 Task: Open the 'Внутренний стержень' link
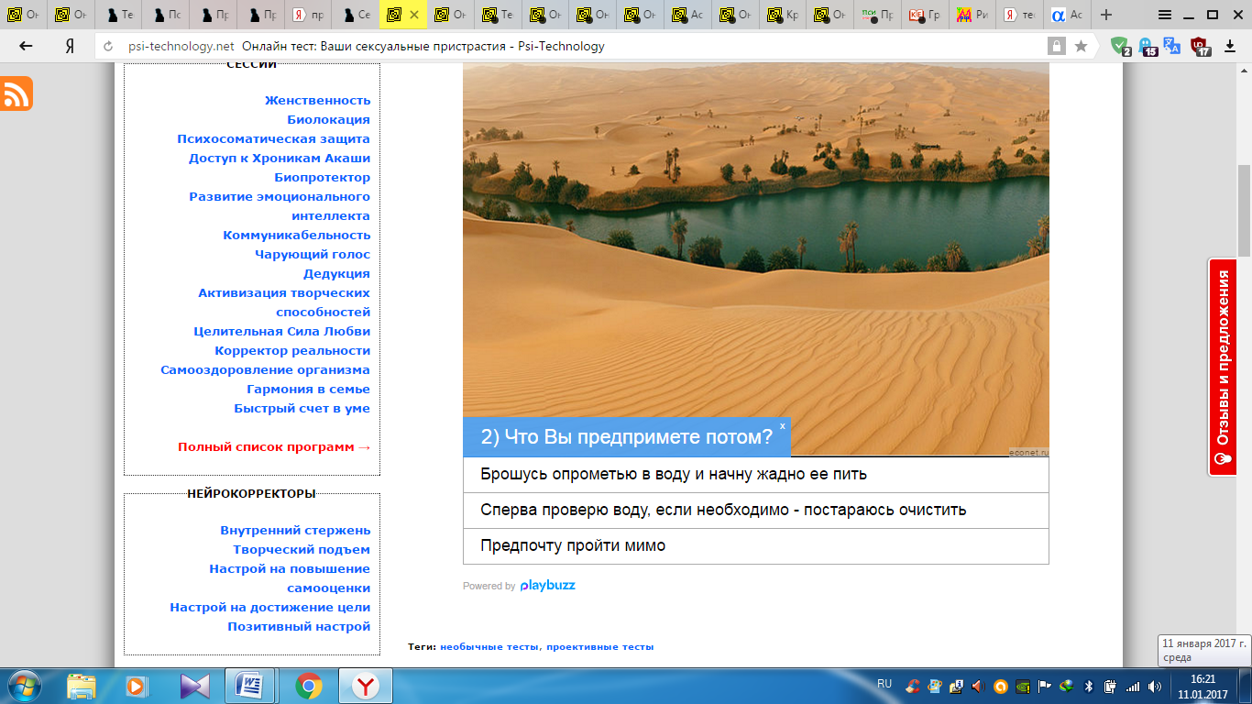(x=295, y=531)
